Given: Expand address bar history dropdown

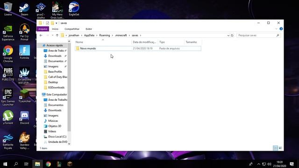Looking at the screenshot, I should 228,35.
